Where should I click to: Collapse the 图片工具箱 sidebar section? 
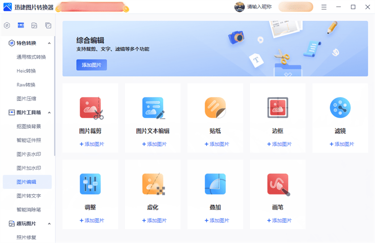[49, 112]
